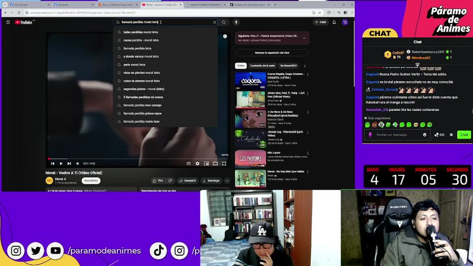Clear the YouTube search box text
The height and width of the screenshot is (266, 473).
(214, 22)
